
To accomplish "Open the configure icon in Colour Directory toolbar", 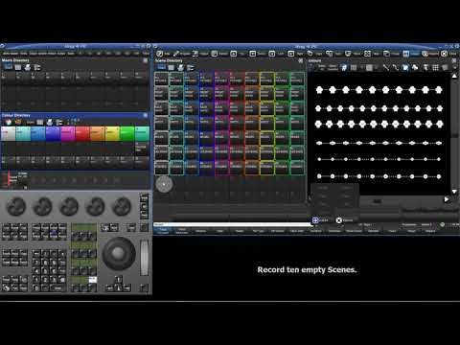I will point(59,122).
